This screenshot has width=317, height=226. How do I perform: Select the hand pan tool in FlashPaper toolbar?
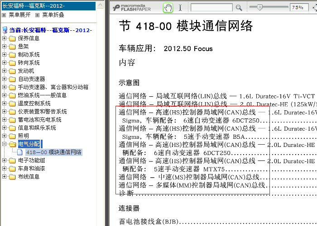(168, 8)
